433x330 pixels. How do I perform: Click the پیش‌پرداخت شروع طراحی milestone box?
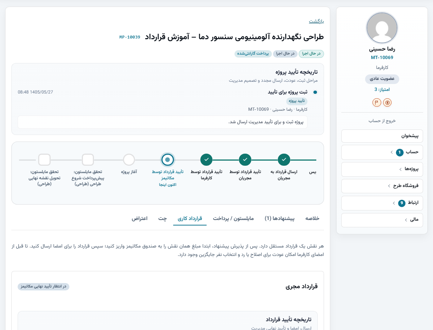88,159
